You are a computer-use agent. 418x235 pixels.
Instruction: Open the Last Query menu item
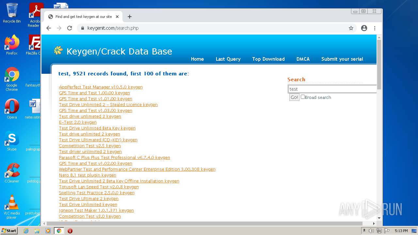click(x=228, y=59)
